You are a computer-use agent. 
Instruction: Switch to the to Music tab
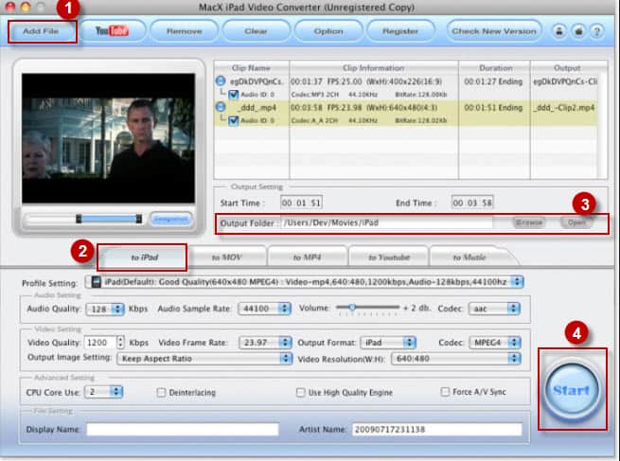click(469, 257)
